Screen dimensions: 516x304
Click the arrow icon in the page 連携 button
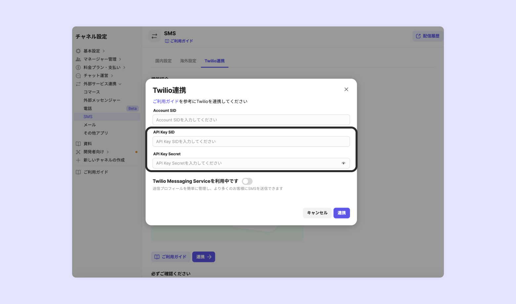[209, 257]
